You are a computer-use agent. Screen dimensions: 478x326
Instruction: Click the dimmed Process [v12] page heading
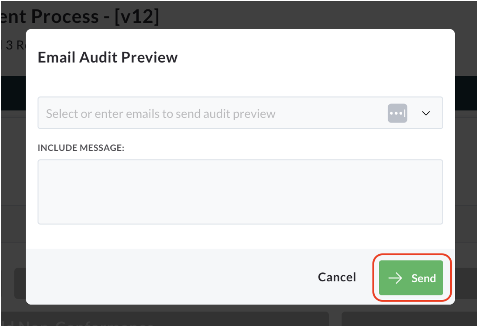point(80,16)
